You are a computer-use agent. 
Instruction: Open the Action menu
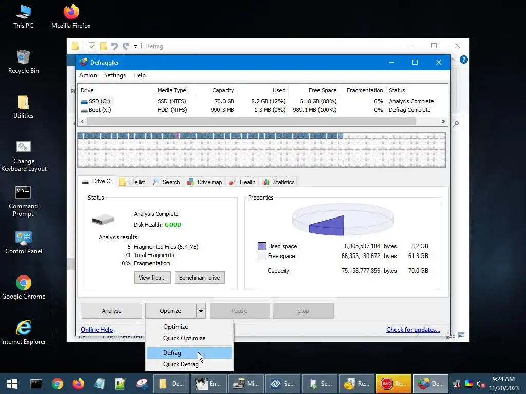point(88,75)
